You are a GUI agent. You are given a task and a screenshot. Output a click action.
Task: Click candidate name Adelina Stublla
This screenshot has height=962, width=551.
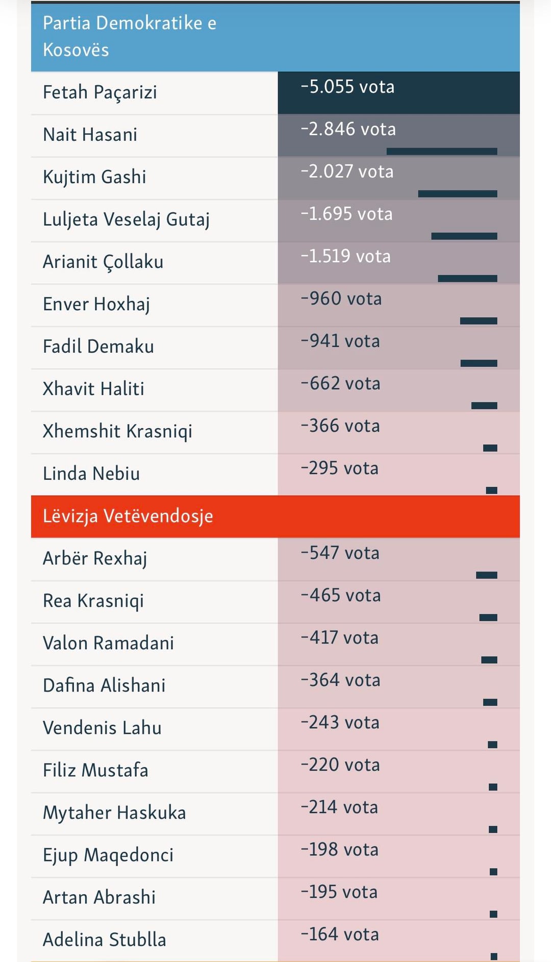click(104, 940)
